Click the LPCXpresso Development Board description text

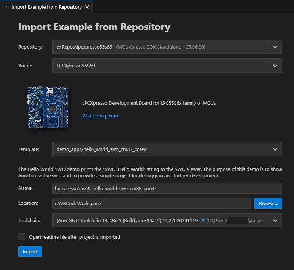point(149,103)
